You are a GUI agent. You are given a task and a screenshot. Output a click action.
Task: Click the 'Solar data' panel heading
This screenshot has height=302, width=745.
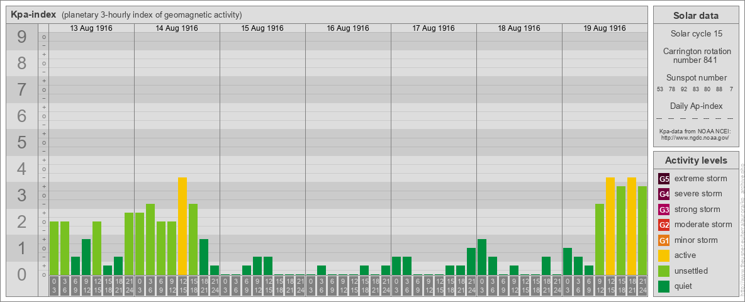pyautogui.click(x=695, y=16)
